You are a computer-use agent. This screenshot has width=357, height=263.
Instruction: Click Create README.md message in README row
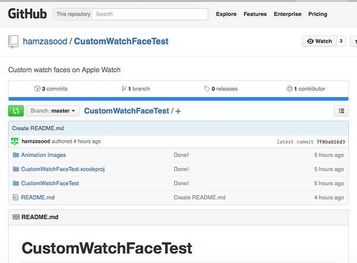pos(199,197)
